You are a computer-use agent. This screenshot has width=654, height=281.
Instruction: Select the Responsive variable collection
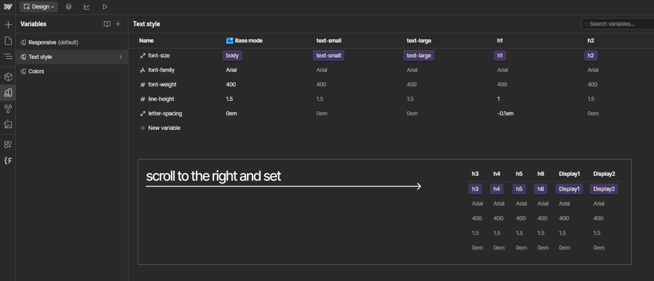[x=53, y=43]
